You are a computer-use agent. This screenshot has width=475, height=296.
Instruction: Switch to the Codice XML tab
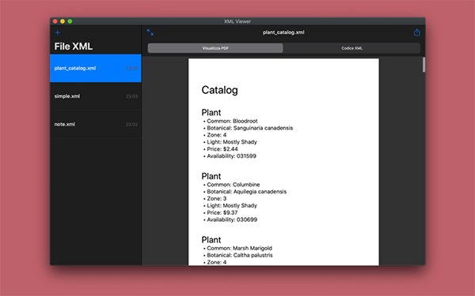[351, 48]
